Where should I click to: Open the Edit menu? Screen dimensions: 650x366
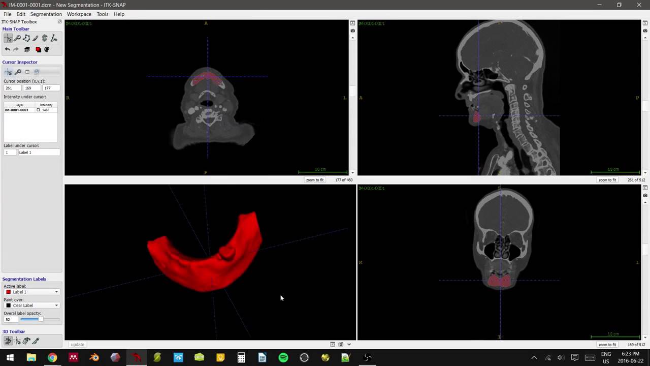click(x=21, y=14)
